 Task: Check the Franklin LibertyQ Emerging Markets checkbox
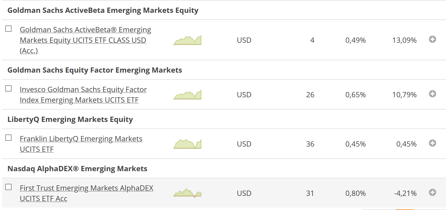(x=9, y=138)
